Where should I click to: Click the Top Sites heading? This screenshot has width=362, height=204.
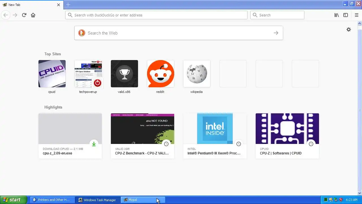(53, 54)
